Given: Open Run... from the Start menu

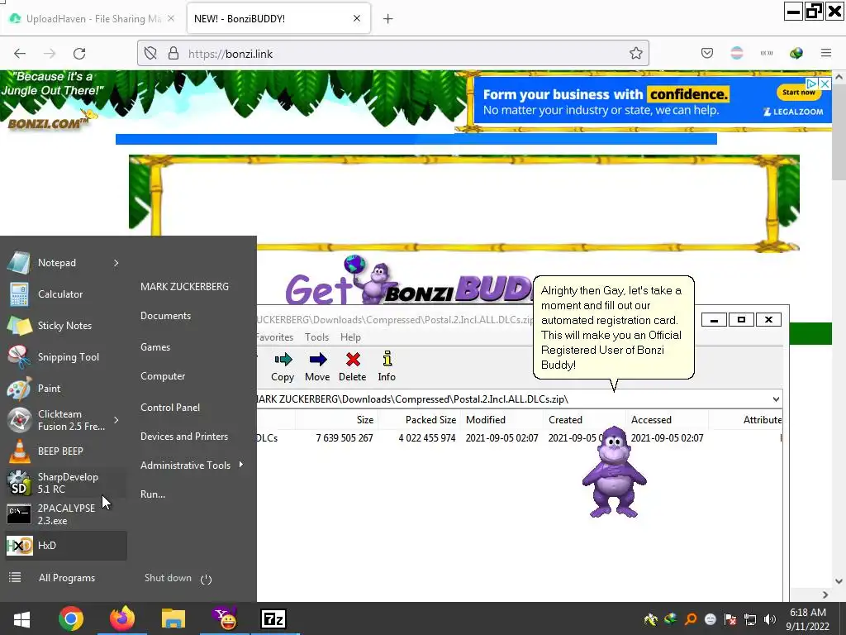Looking at the screenshot, I should (x=153, y=494).
